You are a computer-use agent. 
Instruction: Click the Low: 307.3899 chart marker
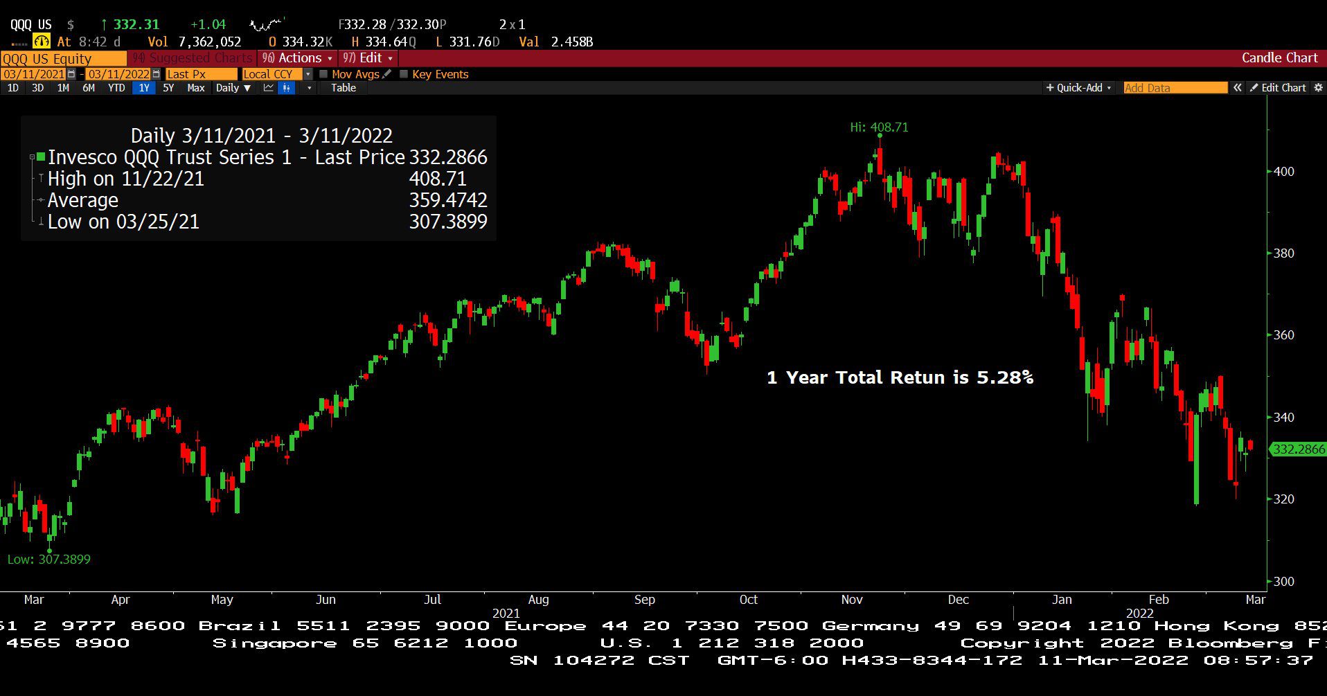[x=48, y=560]
